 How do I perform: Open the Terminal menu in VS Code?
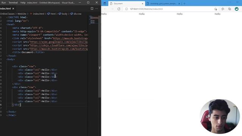click(x=13, y=3)
